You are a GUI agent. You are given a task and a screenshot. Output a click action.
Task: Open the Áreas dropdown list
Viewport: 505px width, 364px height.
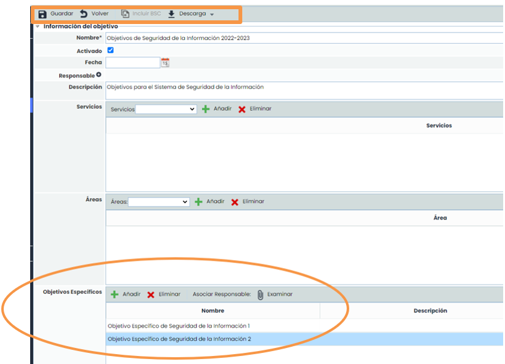tap(159, 202)
